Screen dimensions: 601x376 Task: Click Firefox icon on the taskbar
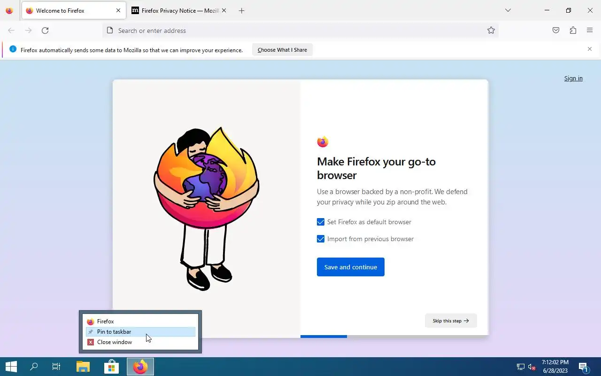(140, 367)
